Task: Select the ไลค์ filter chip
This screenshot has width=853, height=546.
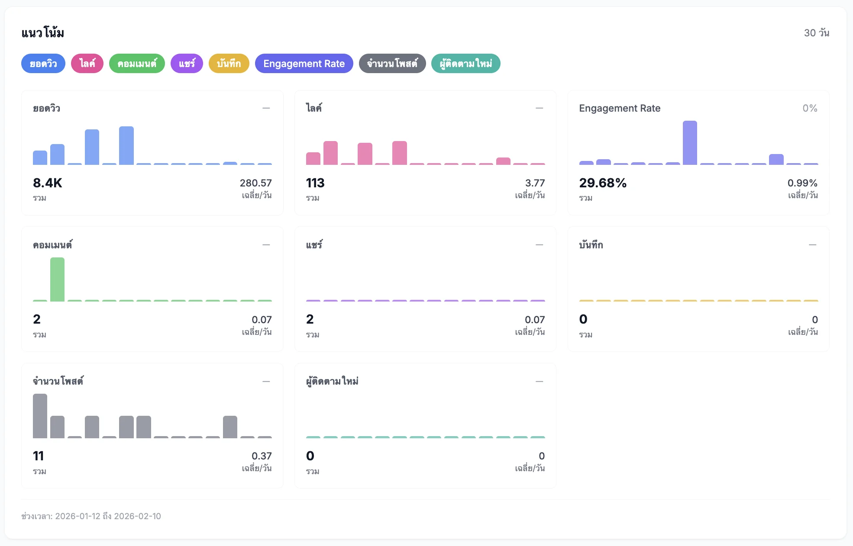Action: [87, 63]
